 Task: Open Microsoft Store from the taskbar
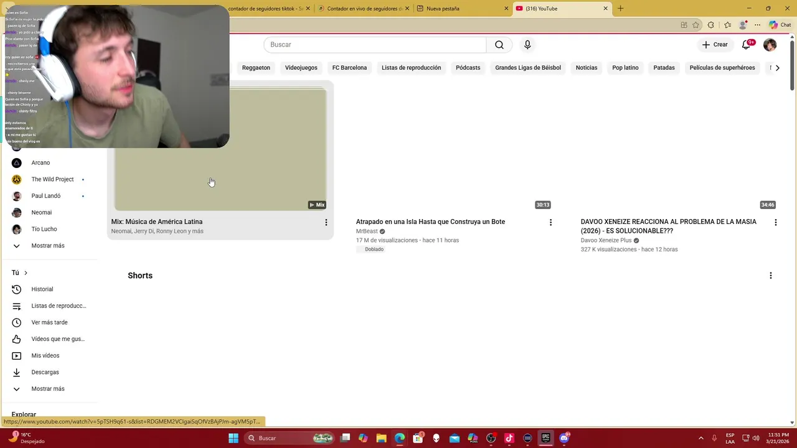click(418, 438)
